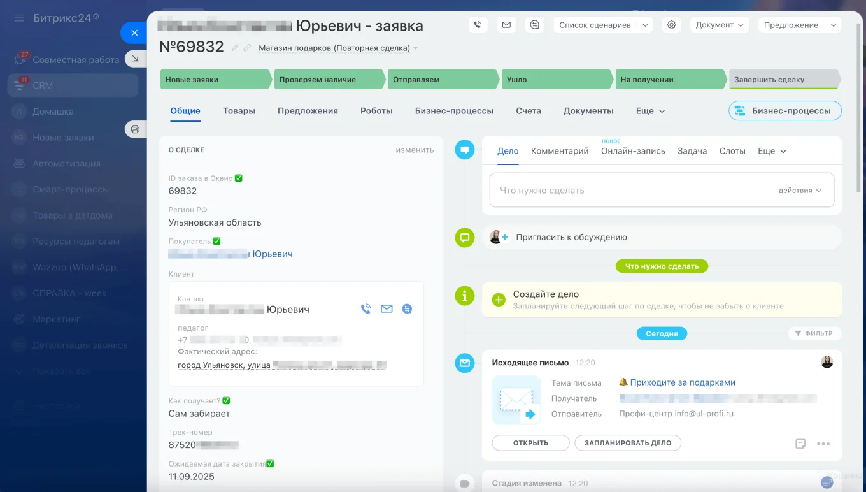Click the Бизнес-процессы button on the right
The width and height of the screenshot is (866, 492).
pyautogui.click(x=784, y=111)
